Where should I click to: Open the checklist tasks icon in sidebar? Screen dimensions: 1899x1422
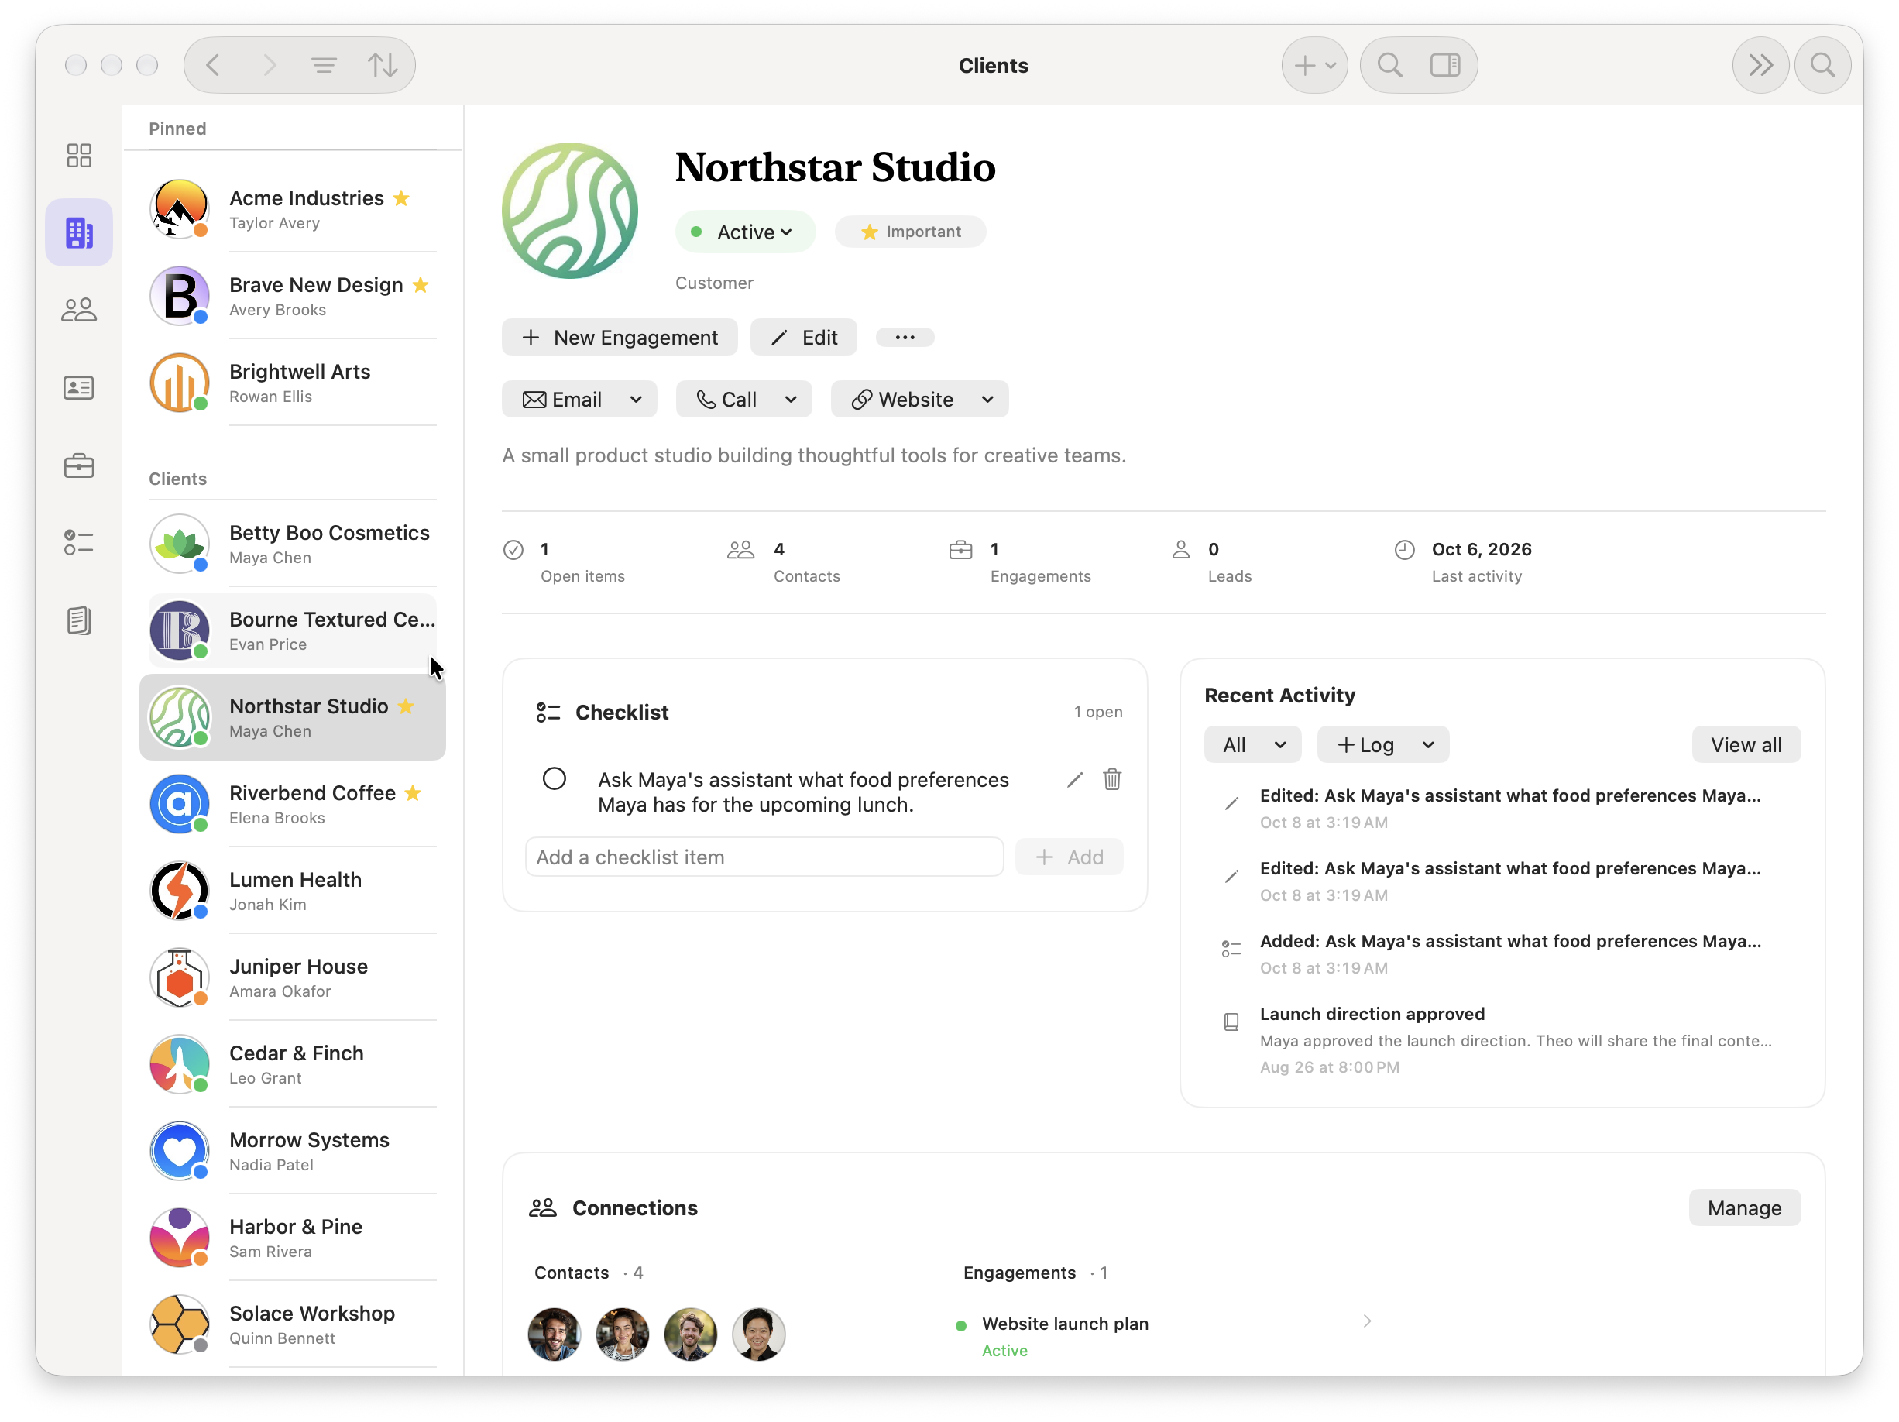point(79,543)
